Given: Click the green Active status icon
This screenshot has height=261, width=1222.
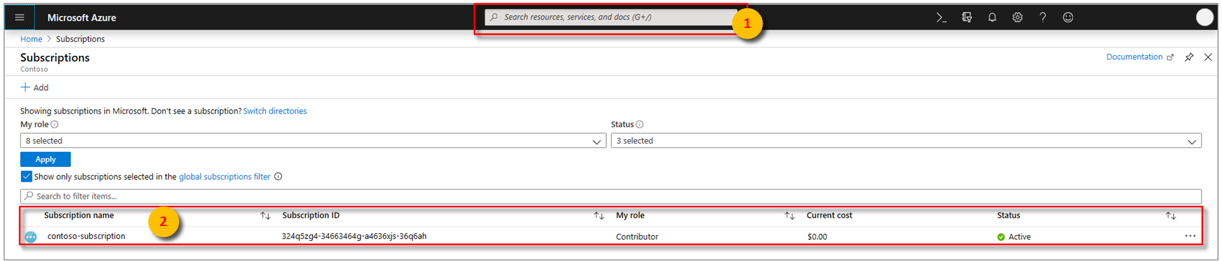Looking at the screenshot, I should point(1001,237).
